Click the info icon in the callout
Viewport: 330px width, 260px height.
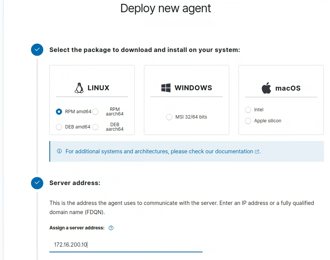[59, 151]
